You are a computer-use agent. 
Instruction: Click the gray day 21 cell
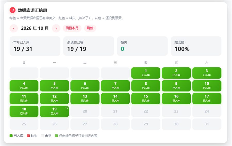tap(115, 111)
